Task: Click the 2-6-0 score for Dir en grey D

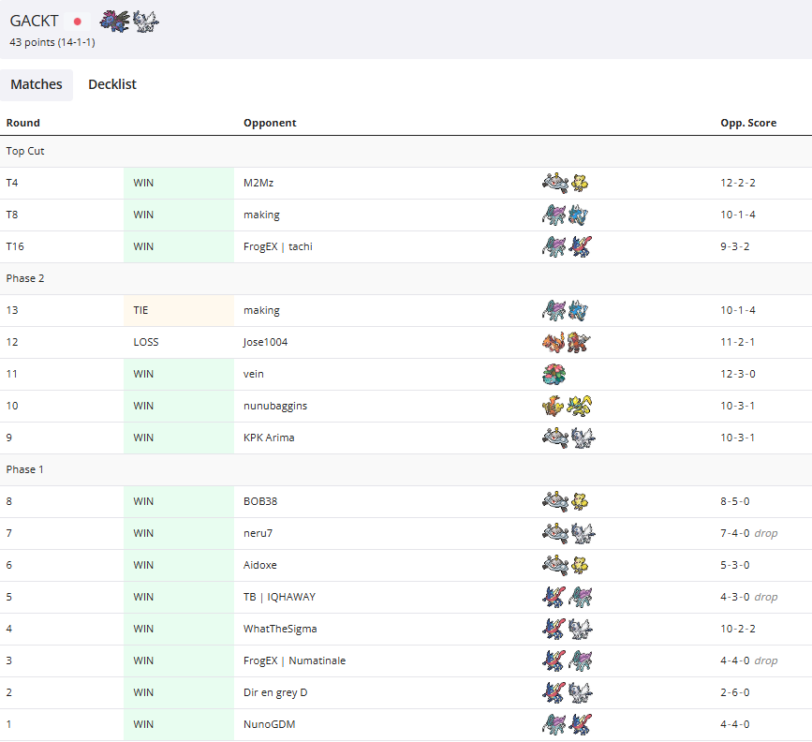Action: pyautogui.click(x=735, y=692)
